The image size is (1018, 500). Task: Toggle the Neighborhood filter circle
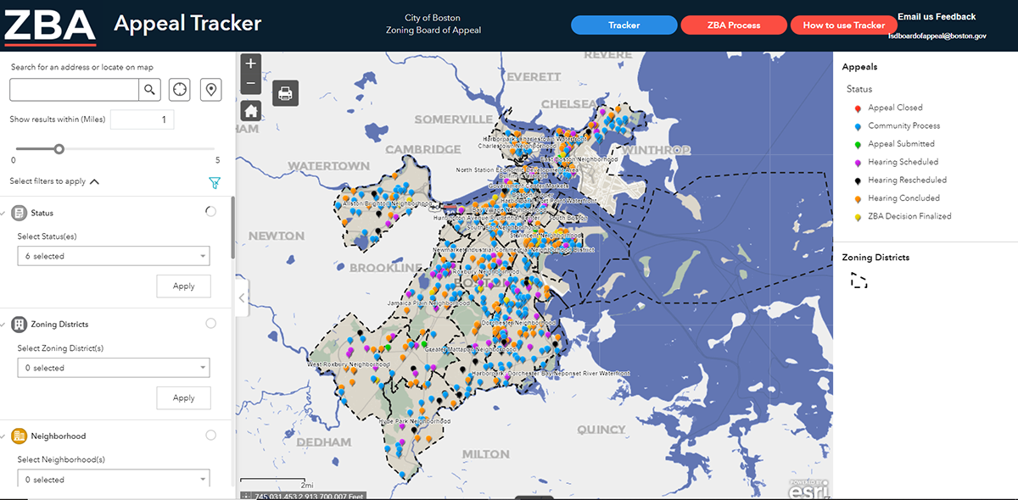210,436
